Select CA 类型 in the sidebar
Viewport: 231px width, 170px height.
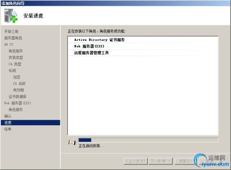(15, 64)
